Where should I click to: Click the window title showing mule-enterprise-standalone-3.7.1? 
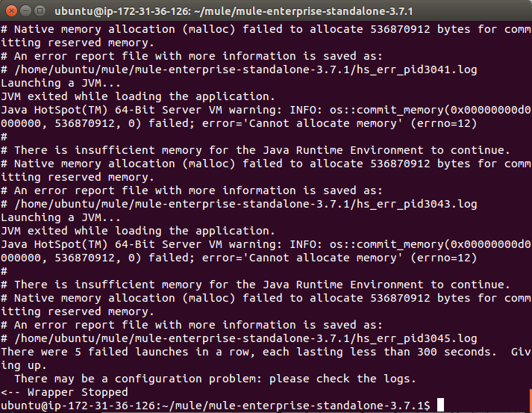pos(234,11)
